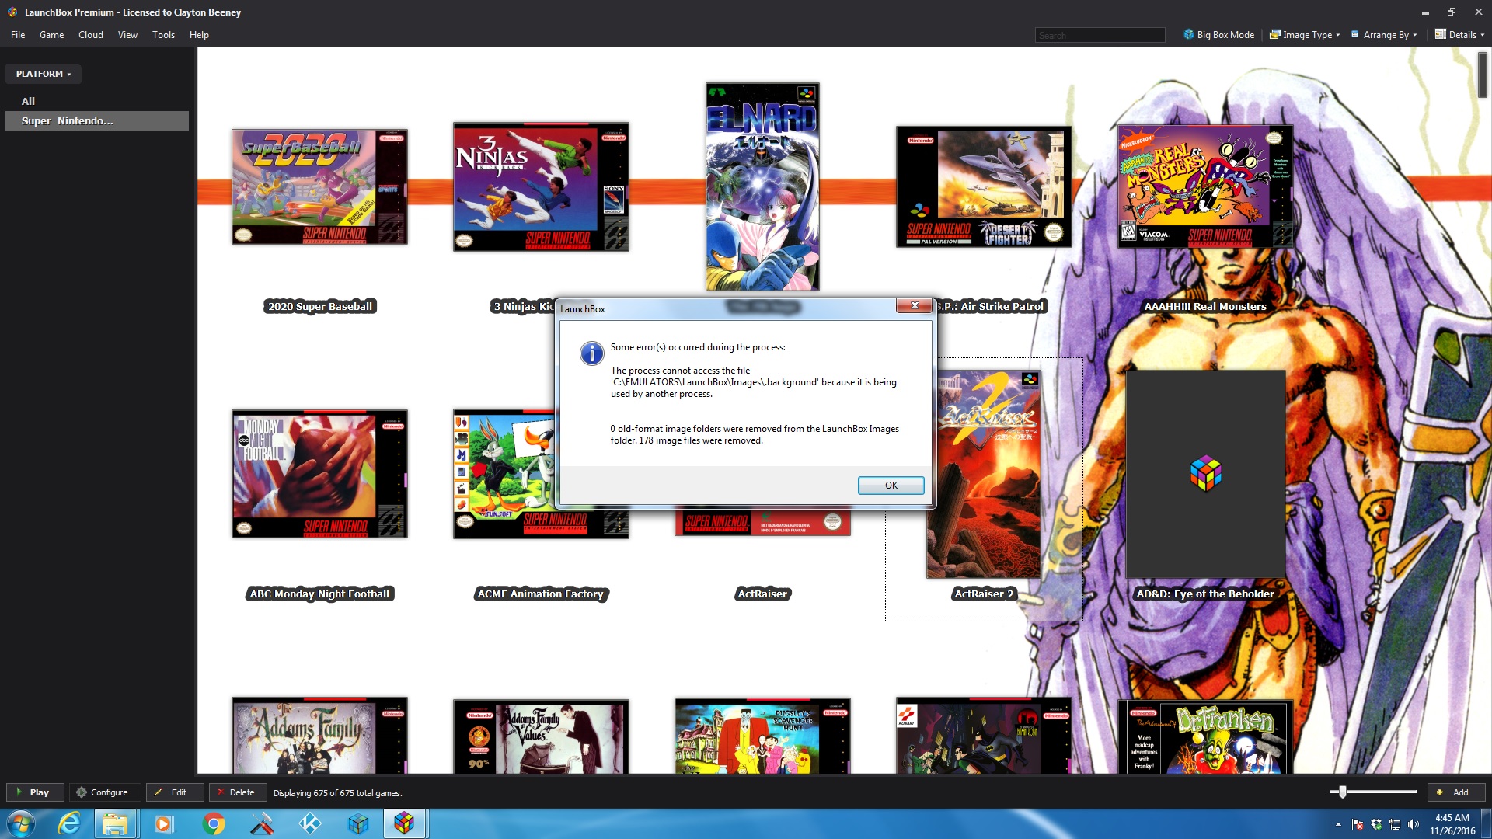This screenshot has width=1492, height=839.
Task: Select the Super Nintendo platform entry
Action: [97, 120]
